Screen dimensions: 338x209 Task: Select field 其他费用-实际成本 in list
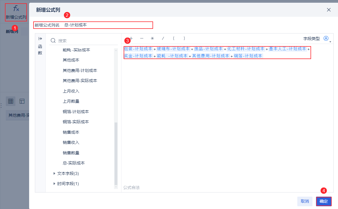pyautogui.click(x=80, y=81)
